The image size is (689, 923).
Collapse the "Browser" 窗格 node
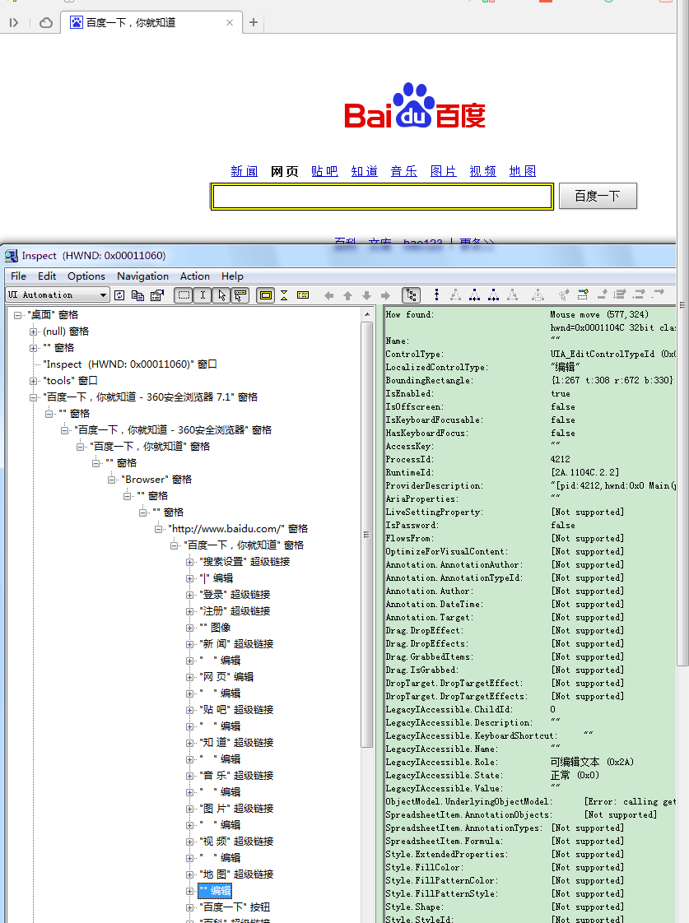tap(112, 480)
